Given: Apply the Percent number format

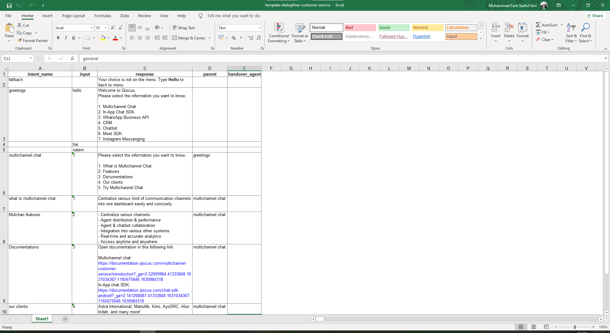Looking at the screenshot, I should 234,38.
